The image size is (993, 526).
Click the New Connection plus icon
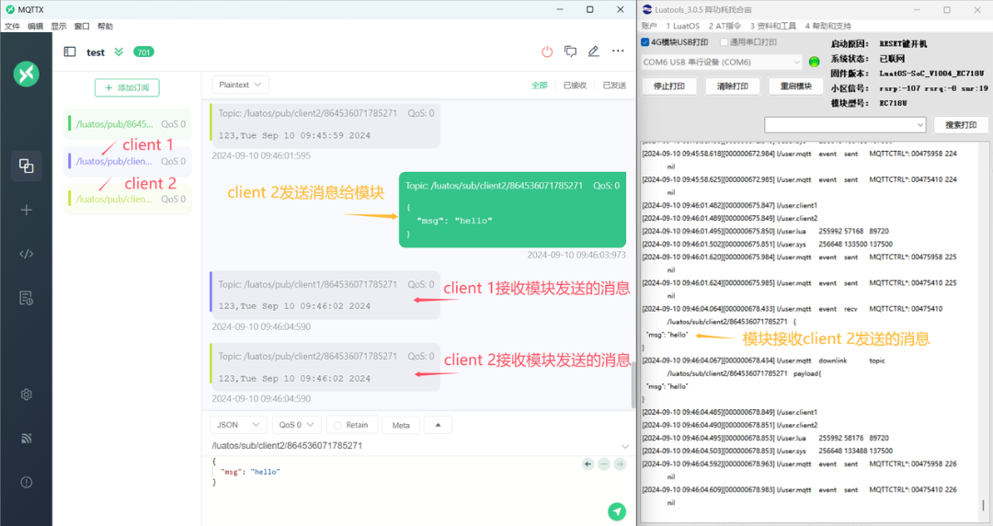click(x=26, y=210)
